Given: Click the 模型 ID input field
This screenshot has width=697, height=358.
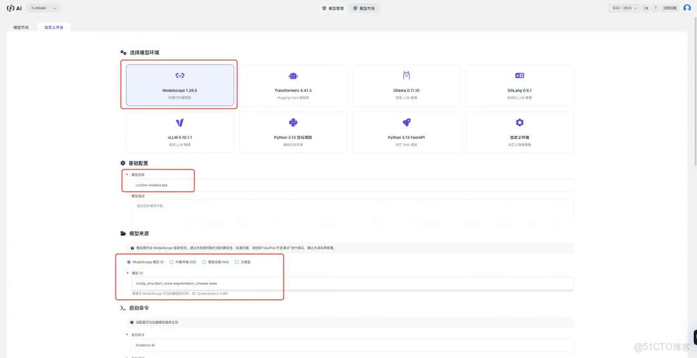Looking at the screenshot, I should point(352,283).
